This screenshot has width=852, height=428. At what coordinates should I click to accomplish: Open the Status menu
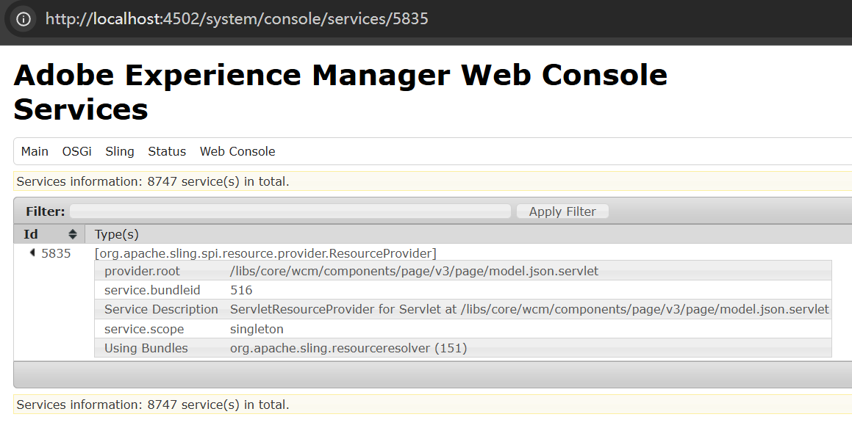click(167, 151)
